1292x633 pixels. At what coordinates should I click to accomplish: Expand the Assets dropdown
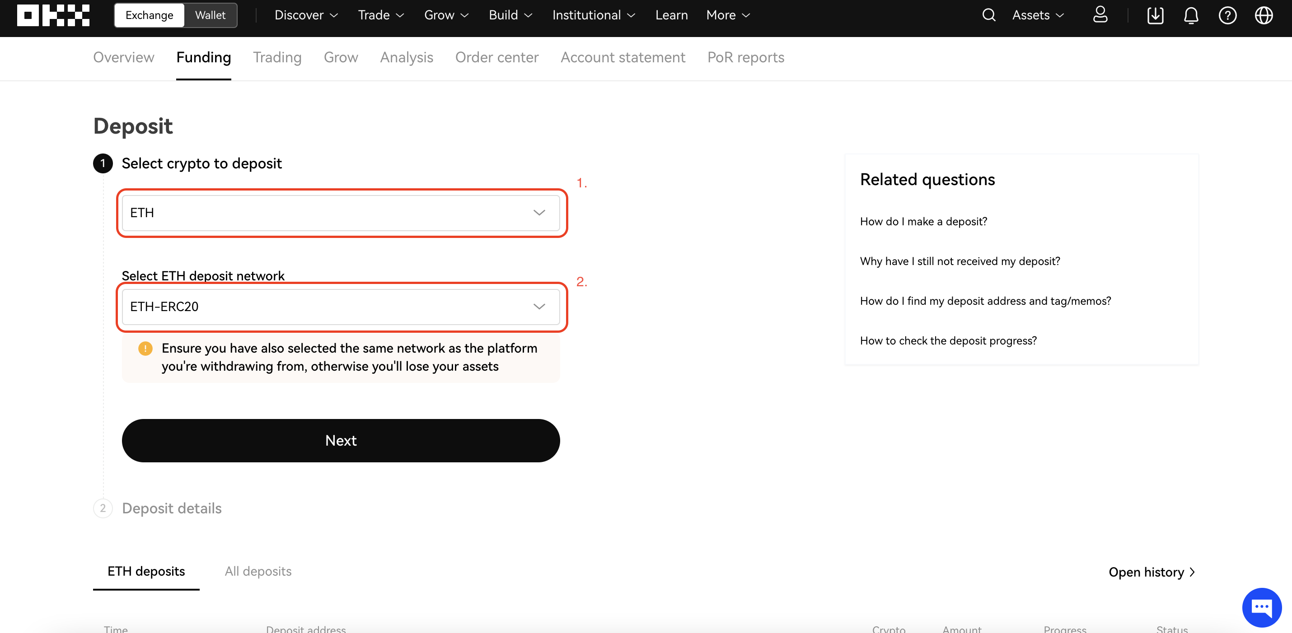(x=1038, y=15)
